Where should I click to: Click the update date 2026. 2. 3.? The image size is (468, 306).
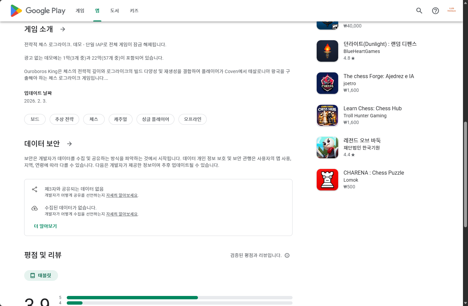tap(35, 101)
